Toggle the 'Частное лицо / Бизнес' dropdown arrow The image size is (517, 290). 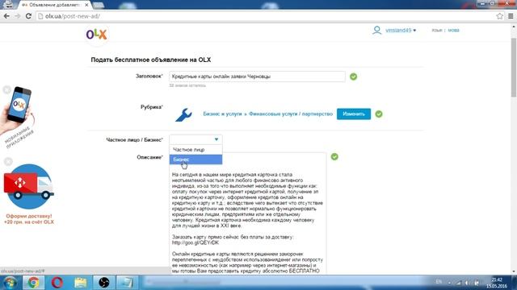coord(216,139)
